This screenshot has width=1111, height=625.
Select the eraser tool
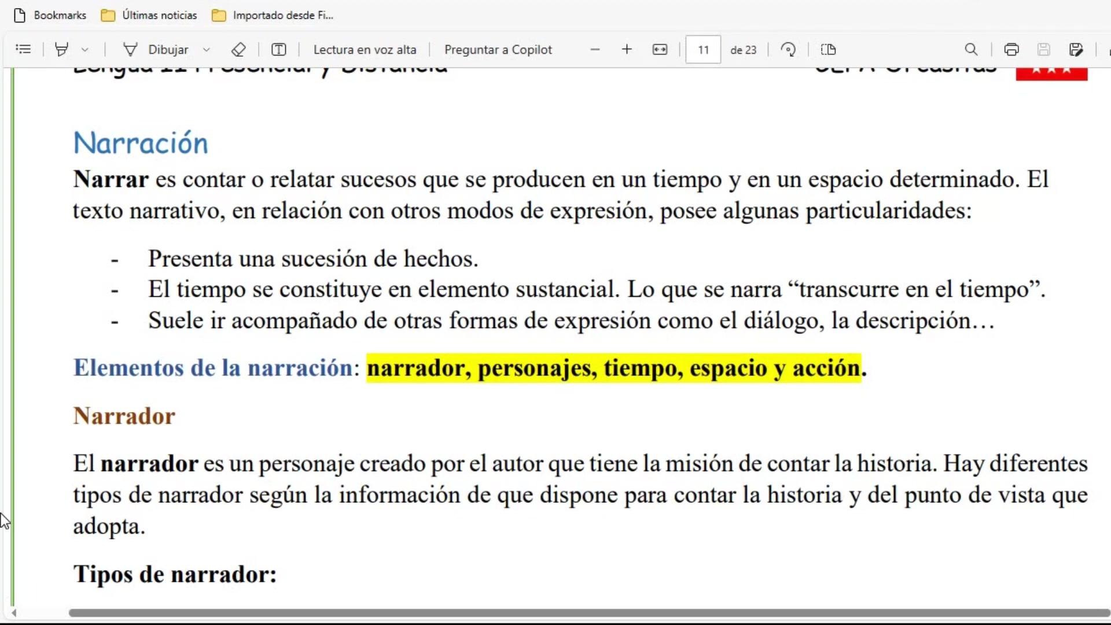238,50
